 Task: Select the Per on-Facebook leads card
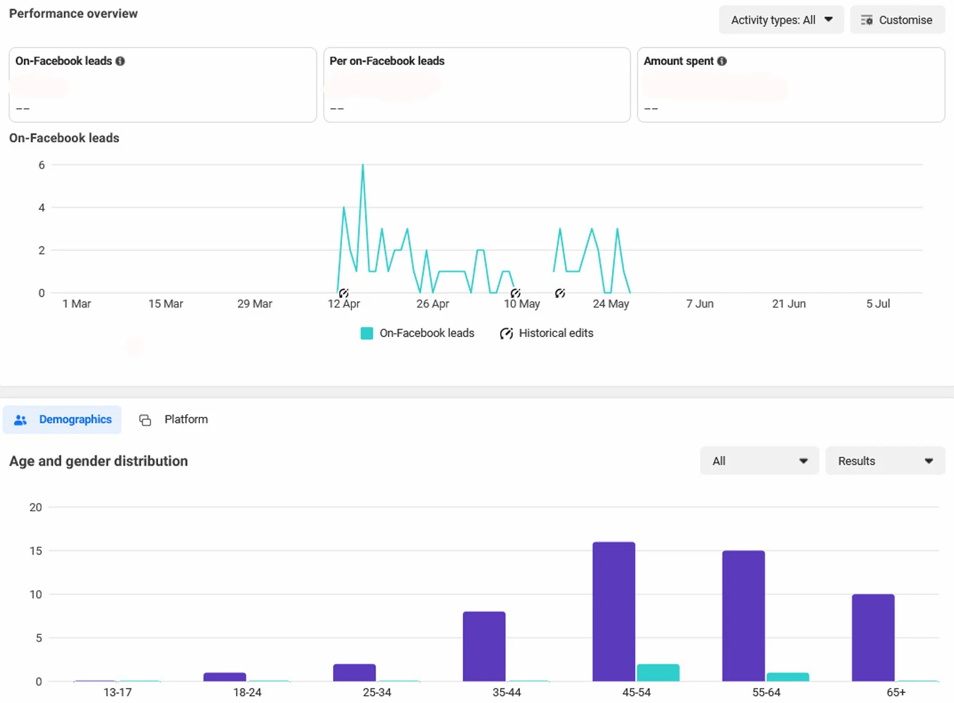click(x=477, y=85)
